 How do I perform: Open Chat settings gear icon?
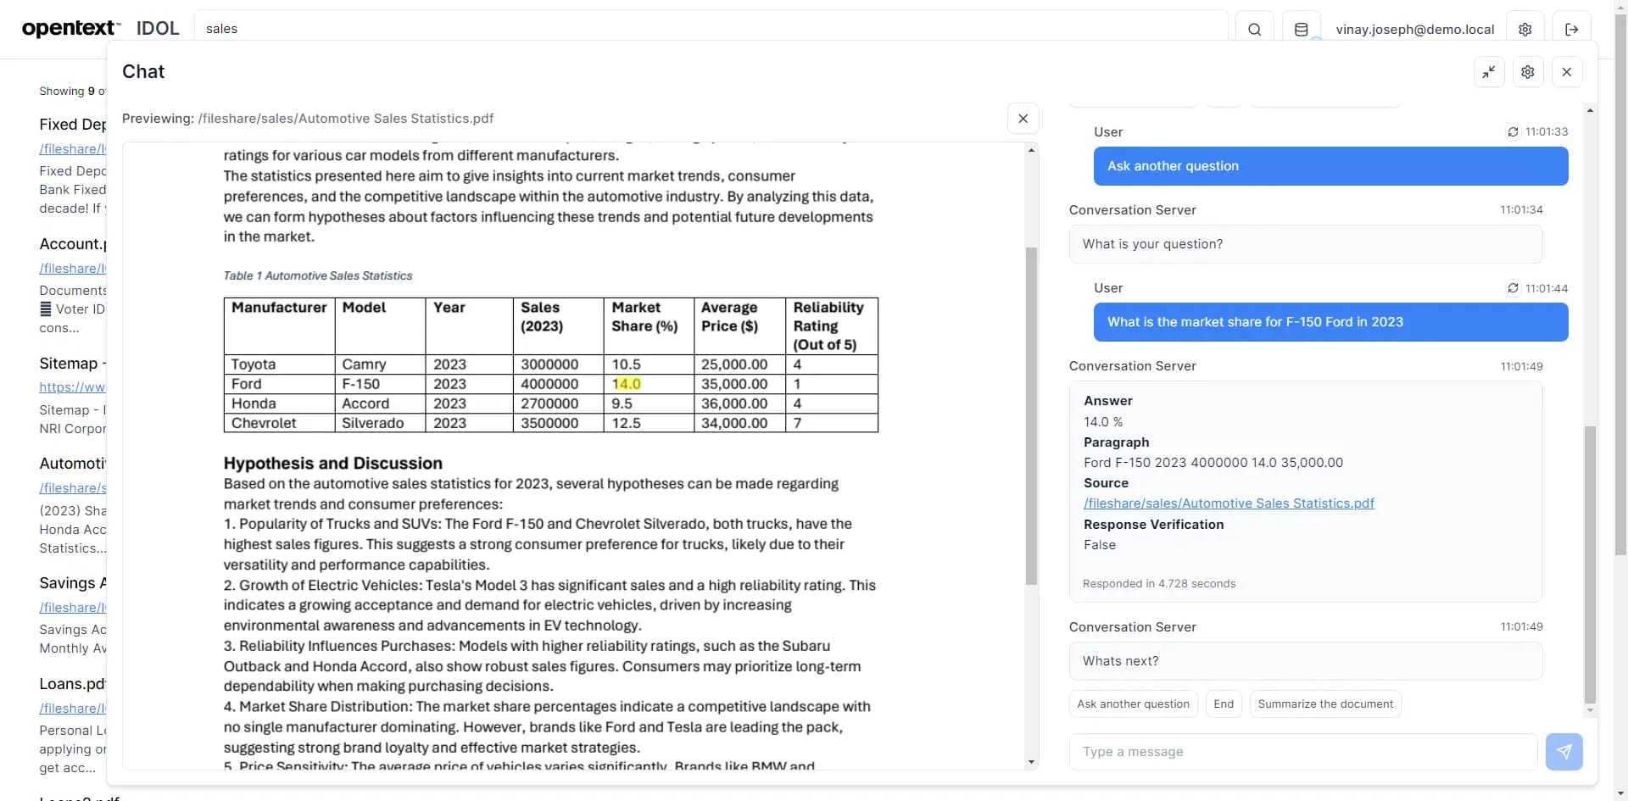1528,72
